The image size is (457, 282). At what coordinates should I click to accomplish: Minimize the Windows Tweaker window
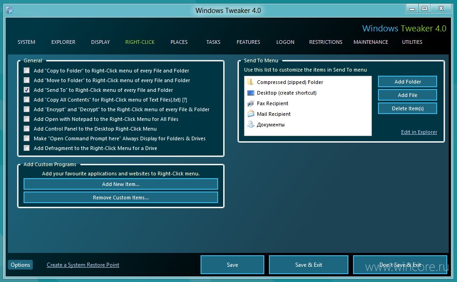[x=412, y=9]
